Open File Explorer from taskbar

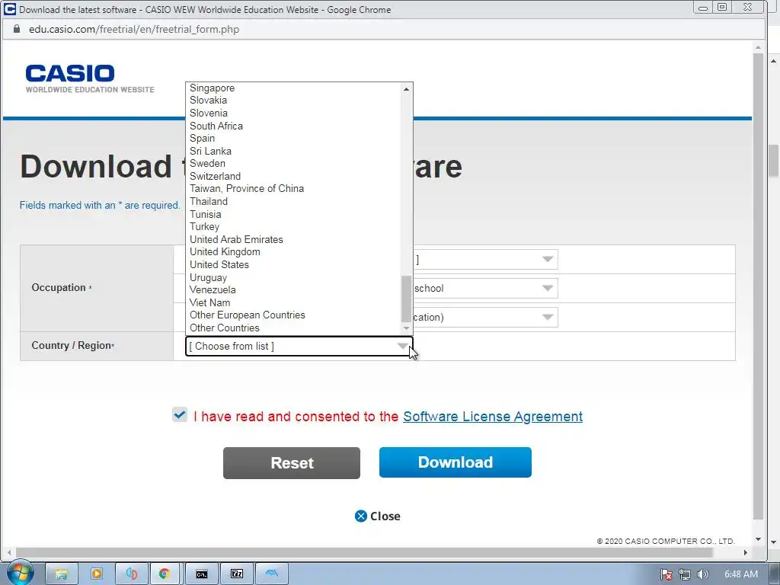[x=61, y=574]
